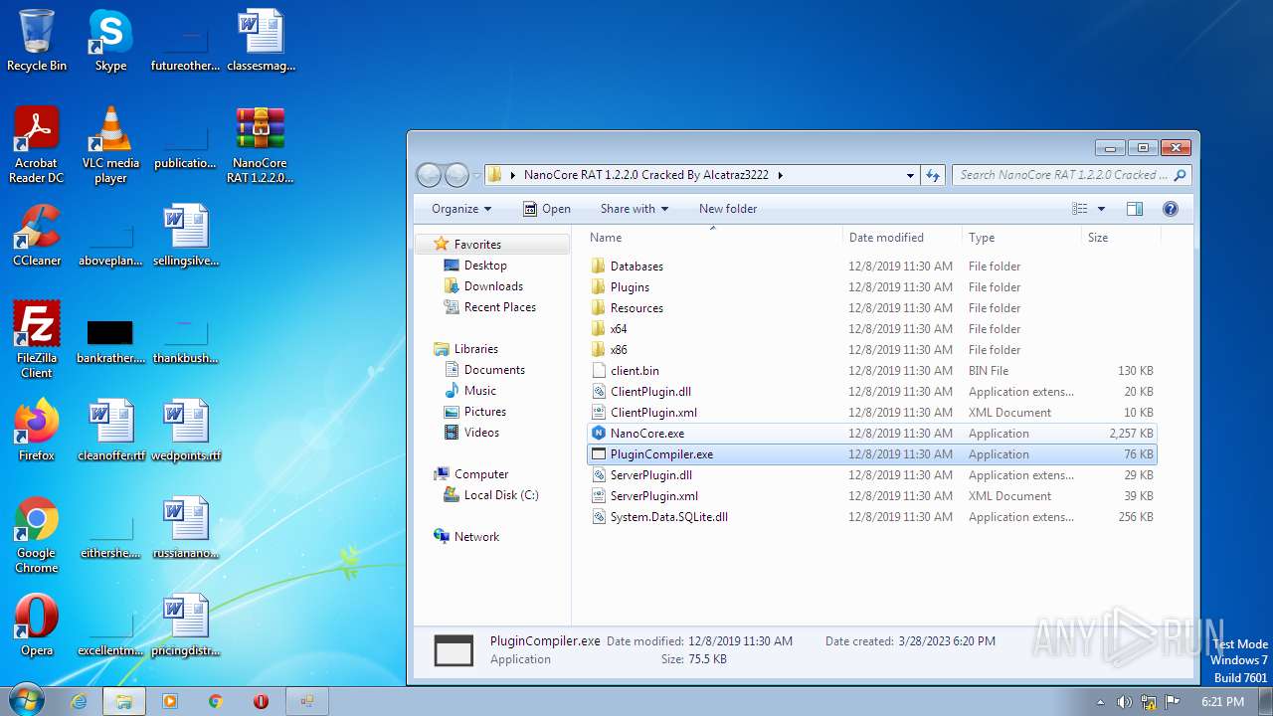Image resolution: width=1273 pixels, height=716 pixels.
Task: Open Organize dropdown menu
Action: pos(461,209)
